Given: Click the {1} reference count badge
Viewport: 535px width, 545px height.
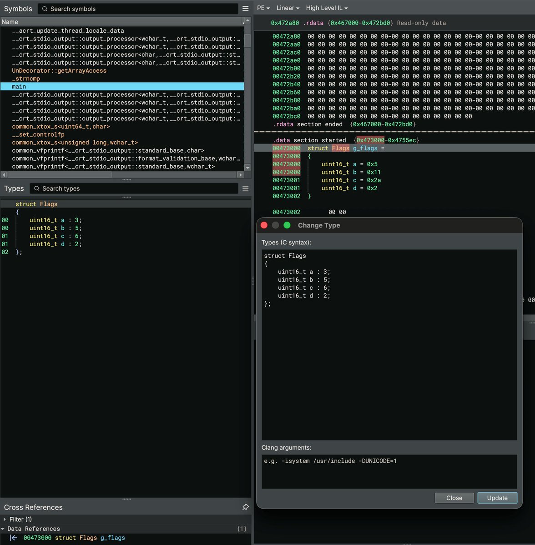Looking at the screenshot, I should (241, 528).
